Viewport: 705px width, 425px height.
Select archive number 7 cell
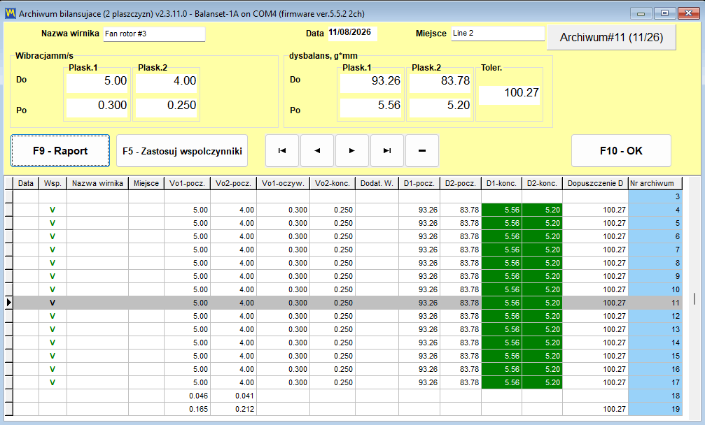pos(655,250)
